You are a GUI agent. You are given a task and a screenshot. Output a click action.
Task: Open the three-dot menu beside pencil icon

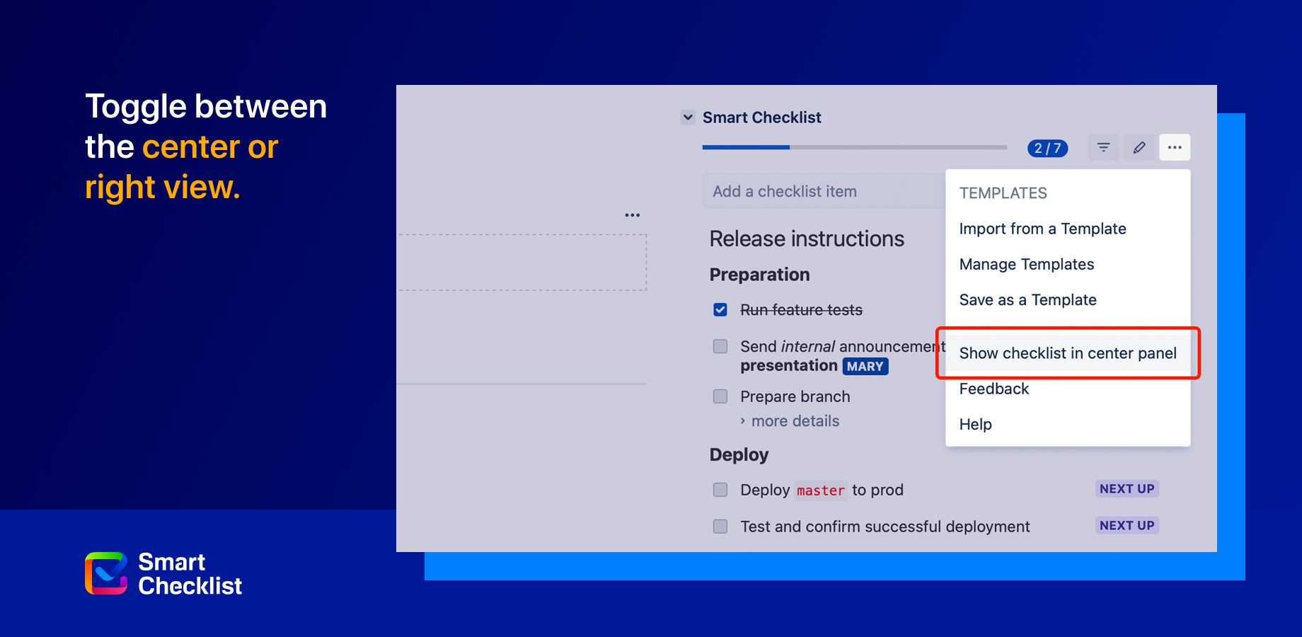tap(1175, 147)
